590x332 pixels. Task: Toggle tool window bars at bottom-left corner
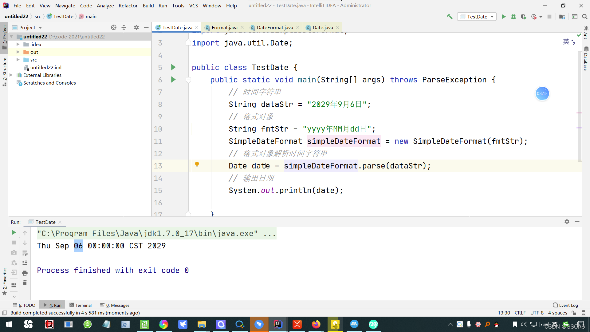[x=5, y=313]
